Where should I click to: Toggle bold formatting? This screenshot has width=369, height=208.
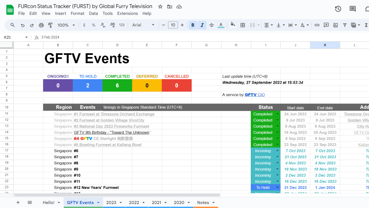point(193,25)
